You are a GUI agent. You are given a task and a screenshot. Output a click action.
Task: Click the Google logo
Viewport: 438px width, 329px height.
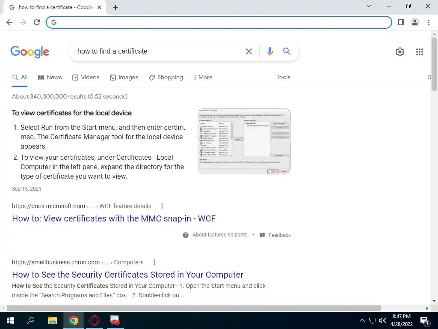30,52
